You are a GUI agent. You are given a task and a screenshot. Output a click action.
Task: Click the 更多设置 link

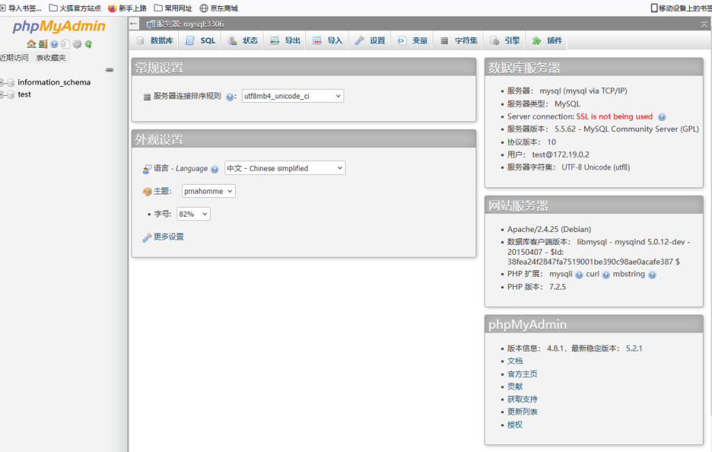[168, 237]
